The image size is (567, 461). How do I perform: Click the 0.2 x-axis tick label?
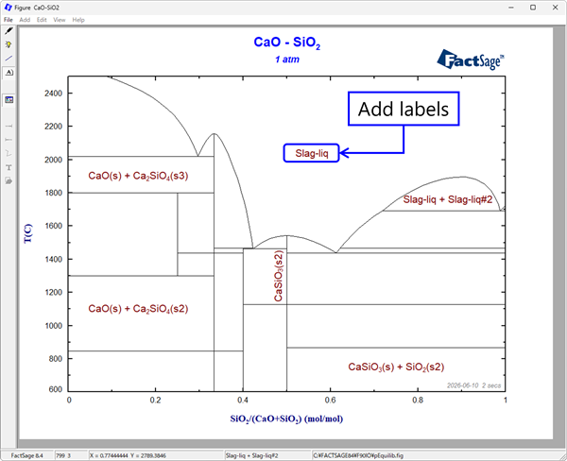[x=156, y=401]
